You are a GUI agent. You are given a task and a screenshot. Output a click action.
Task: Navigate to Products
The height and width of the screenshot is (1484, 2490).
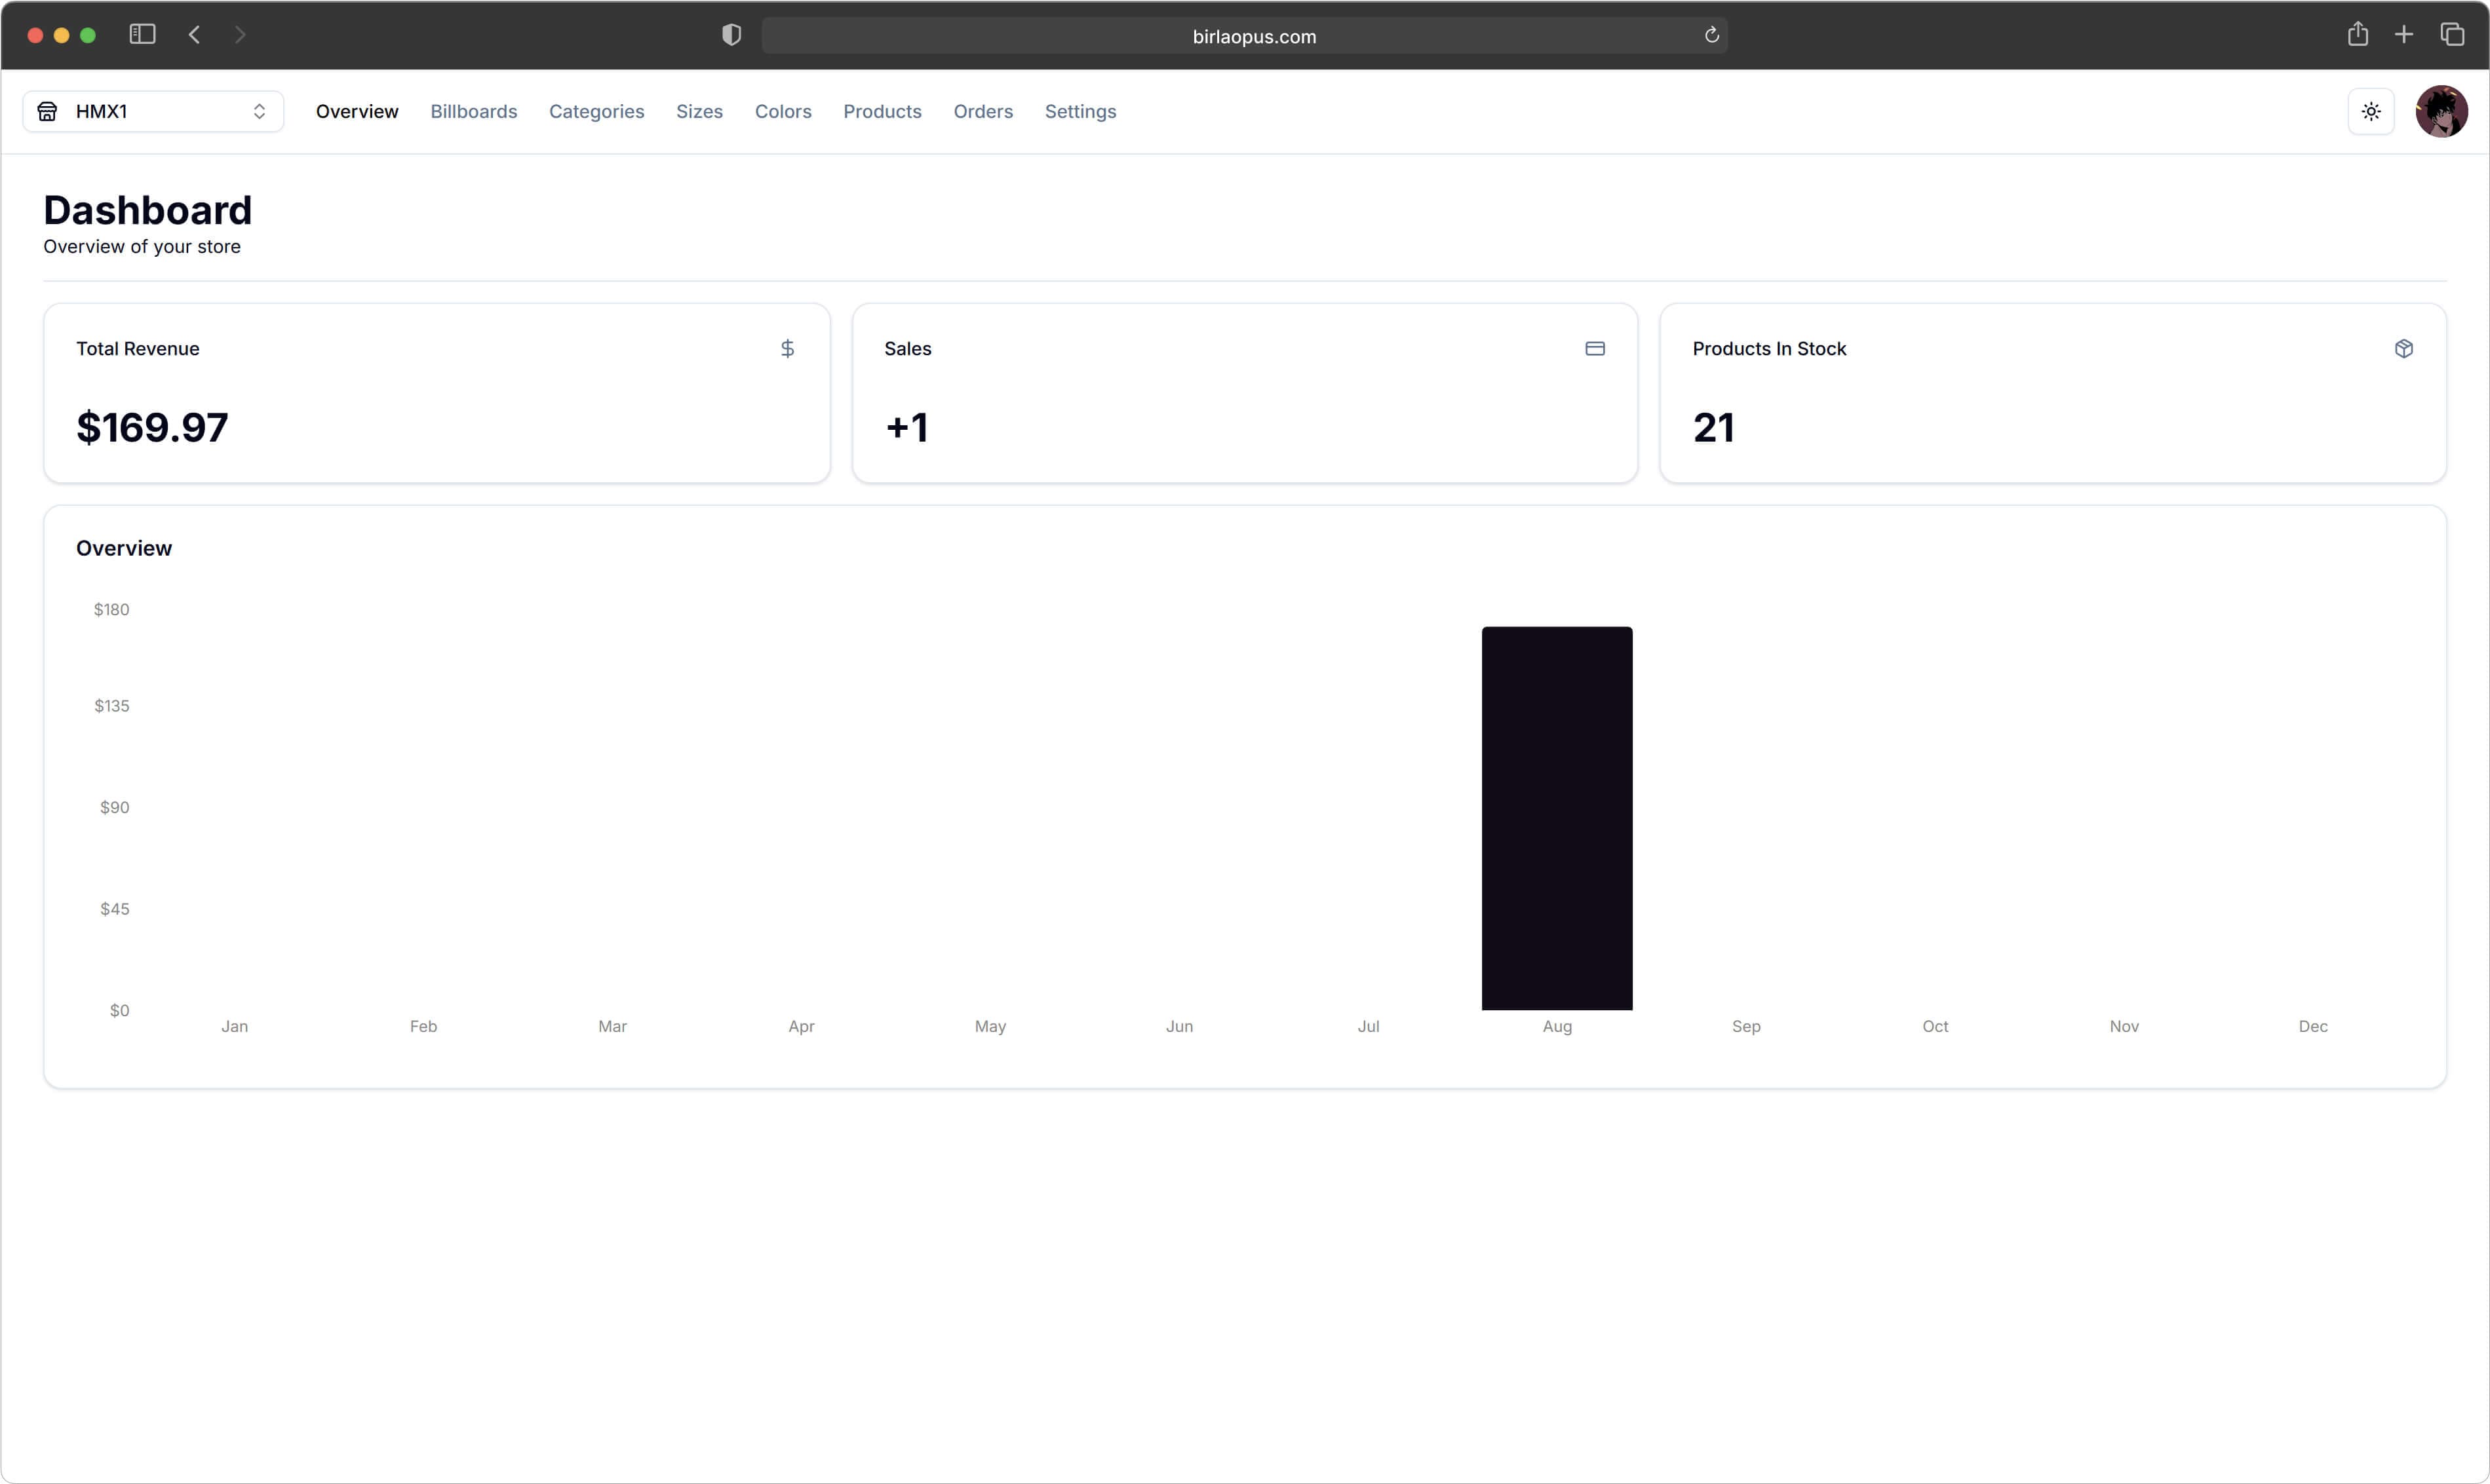pos(882,112)
